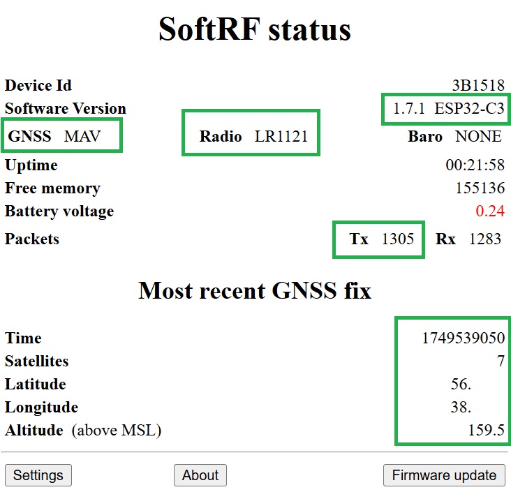The image size is (511, 492).
Task: Click the Time label
Action: pos(23,338)
